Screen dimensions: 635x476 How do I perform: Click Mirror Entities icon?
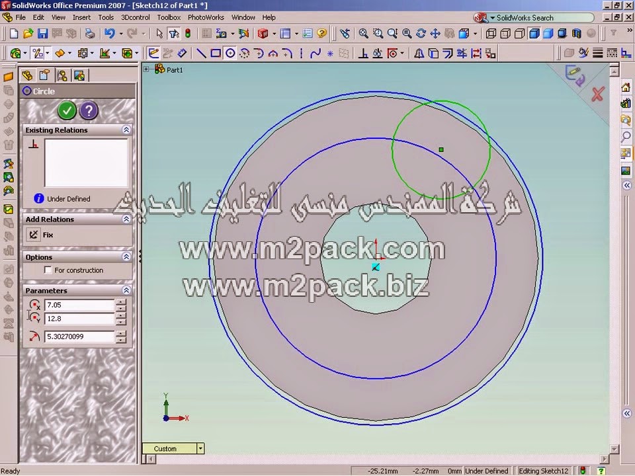(x=419, y=53)
